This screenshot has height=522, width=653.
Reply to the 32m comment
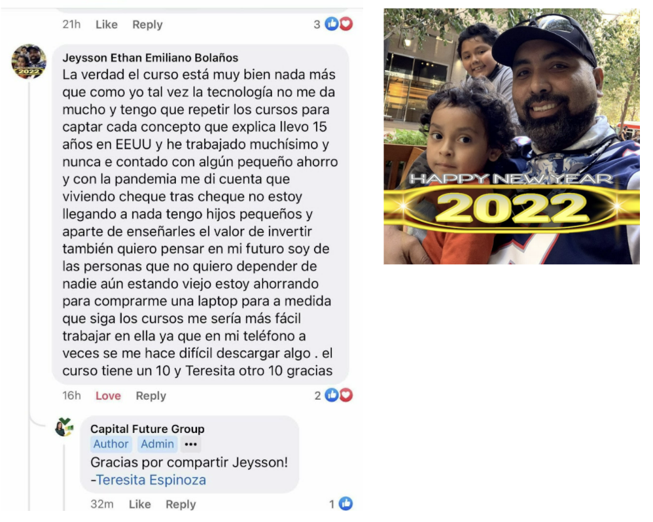[181, 504]
